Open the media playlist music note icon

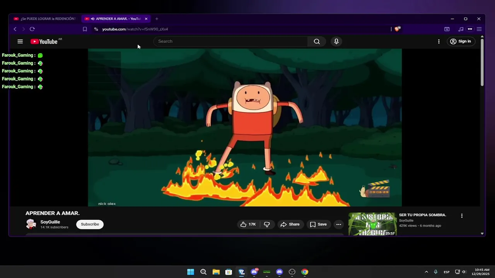tap(461, 29)
